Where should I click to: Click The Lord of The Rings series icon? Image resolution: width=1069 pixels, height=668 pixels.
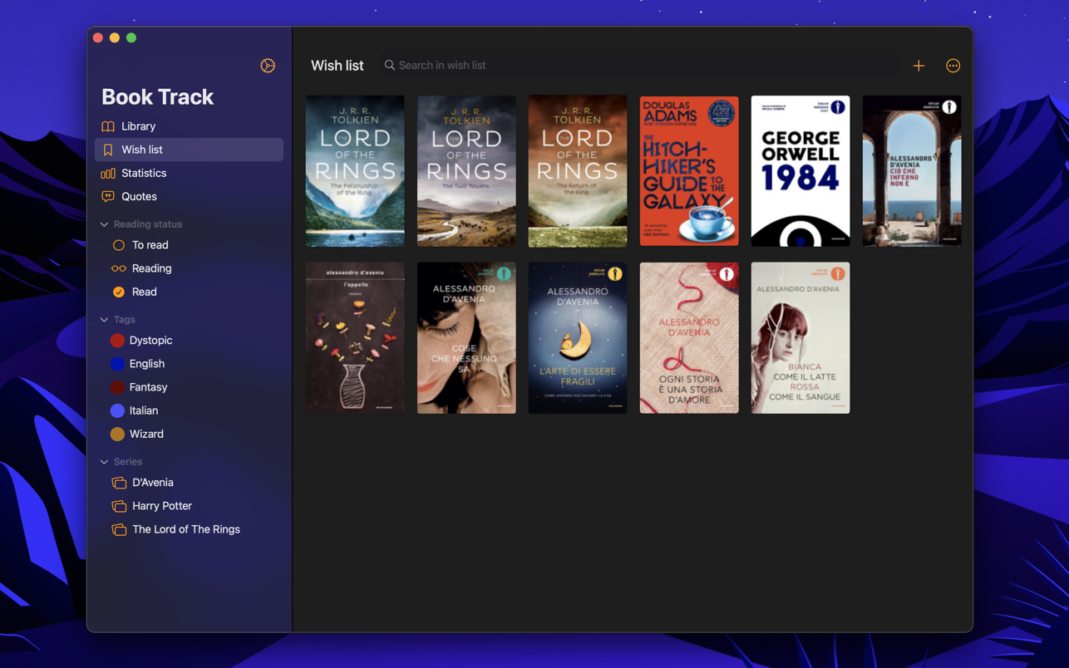pyautogui.click(x=119, y=529)
